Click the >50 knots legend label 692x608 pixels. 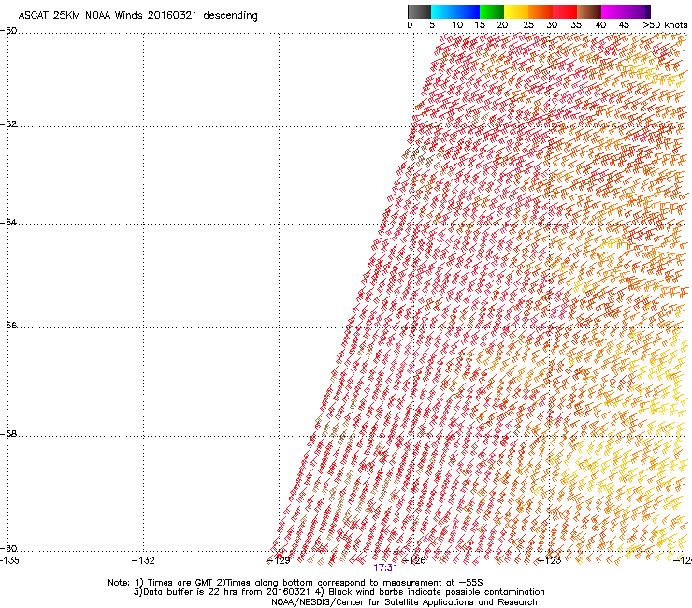(x=665, y=25)
